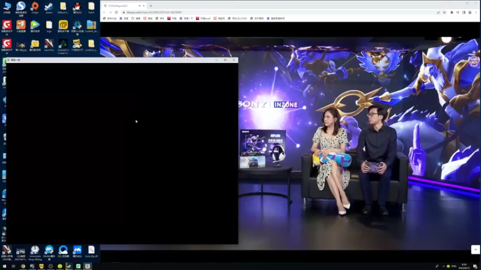The width and height of the screenshot is (481, 270).
Task: Click the ENG language indicator in the tray
Action: [x=454, y=266]
